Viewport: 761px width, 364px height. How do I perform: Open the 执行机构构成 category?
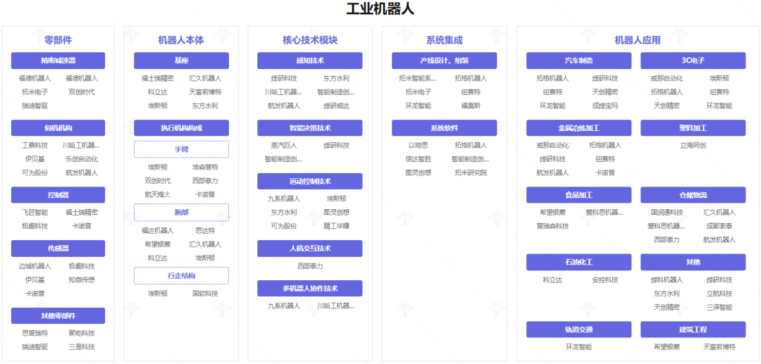182,128
